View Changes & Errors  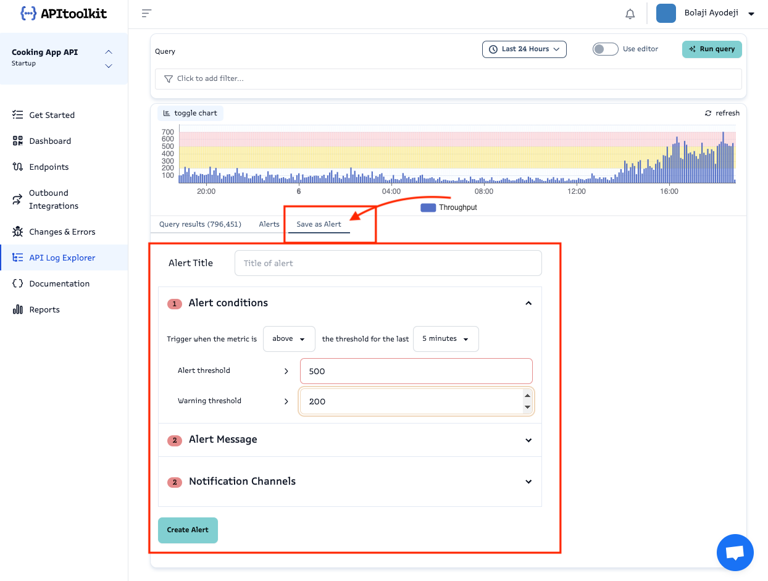(x=62, y=232)
